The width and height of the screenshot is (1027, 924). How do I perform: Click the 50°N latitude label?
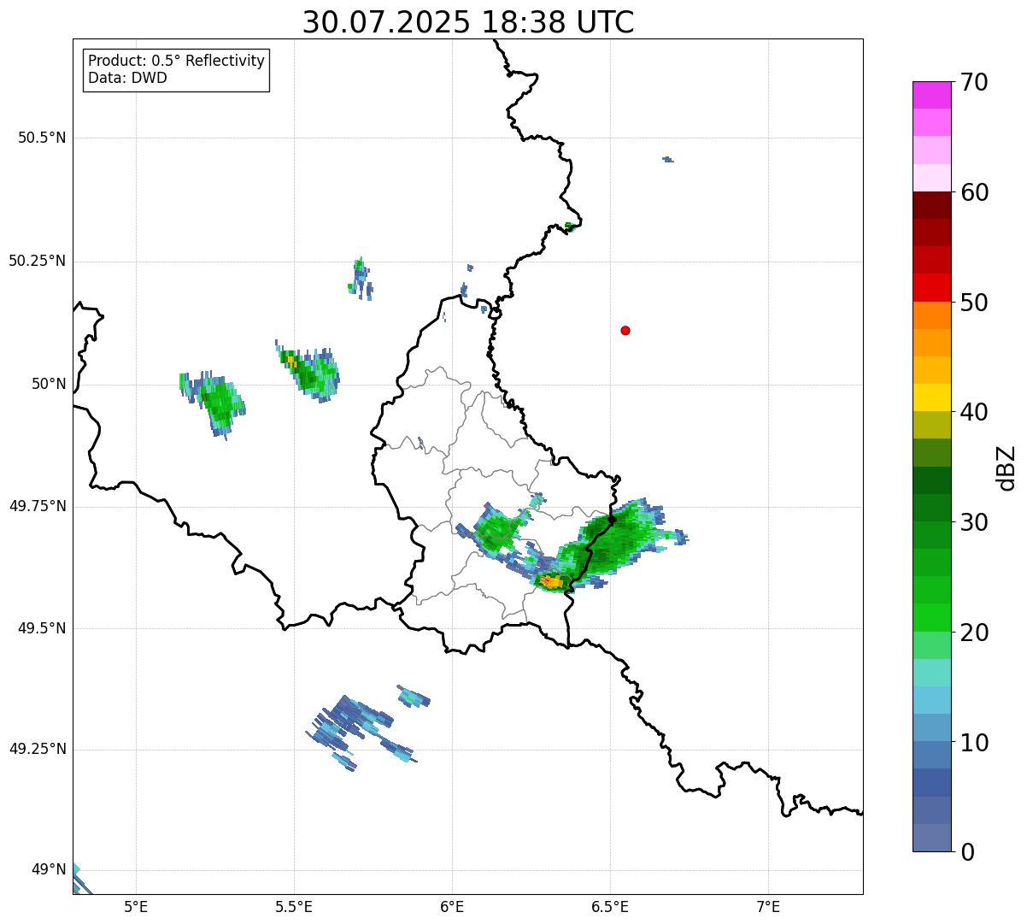pyautogui.click(x=49, y=384)
